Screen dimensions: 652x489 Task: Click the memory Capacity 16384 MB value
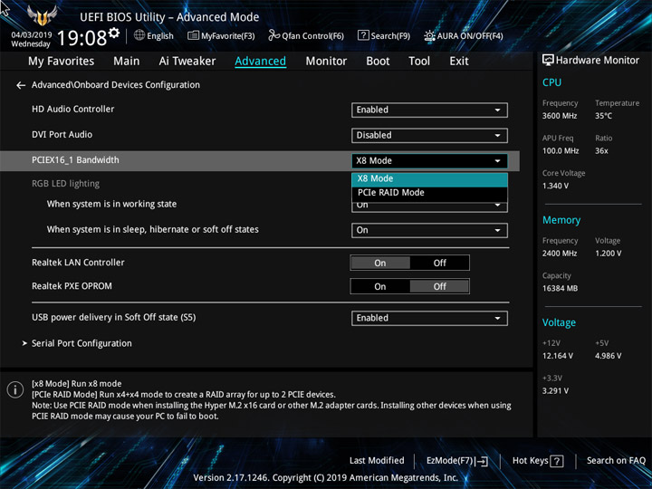click(x=560, y=289)
